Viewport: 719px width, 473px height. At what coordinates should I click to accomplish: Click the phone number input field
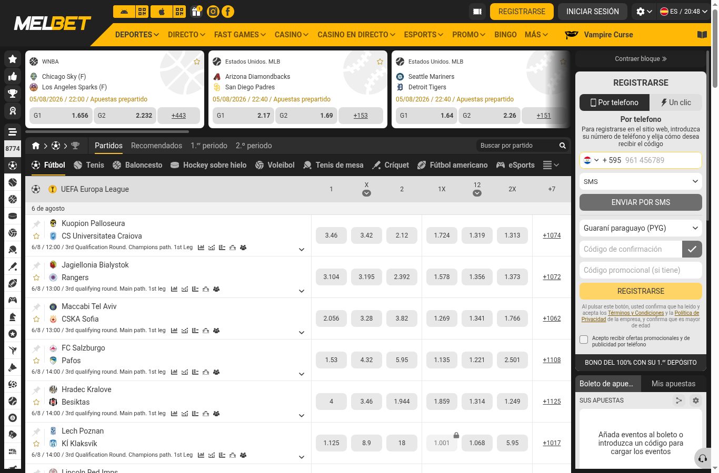(x=662, y=160)
